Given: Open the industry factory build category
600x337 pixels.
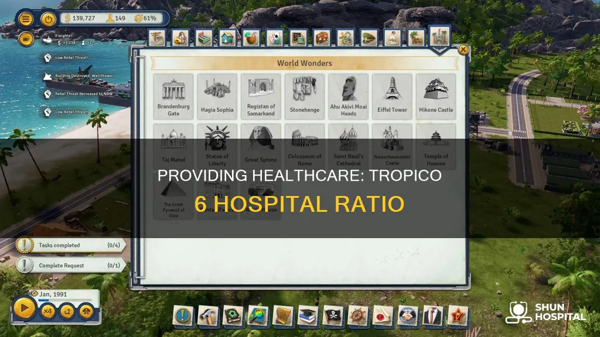Looking at the screenshot, I should 204,38.
